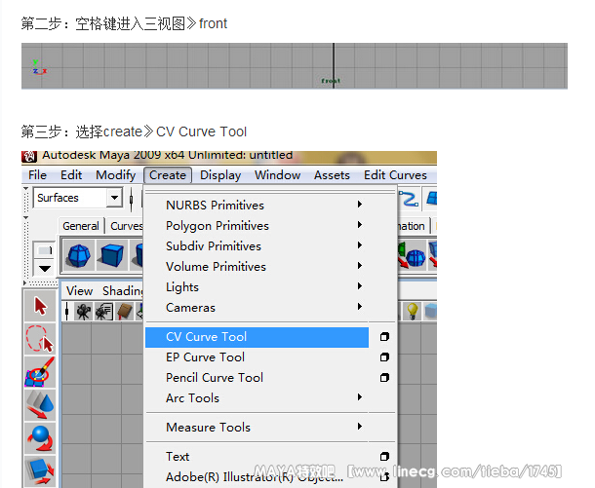Open Text option box
This screenshot has width=595, height=488.
384,457
